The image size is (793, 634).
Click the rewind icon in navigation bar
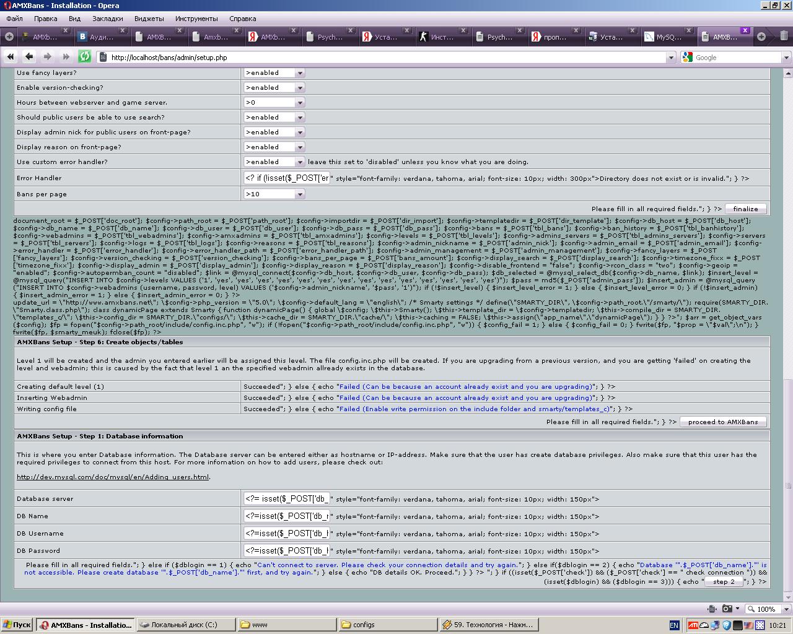pyautogui.click(x=11, y=57)
